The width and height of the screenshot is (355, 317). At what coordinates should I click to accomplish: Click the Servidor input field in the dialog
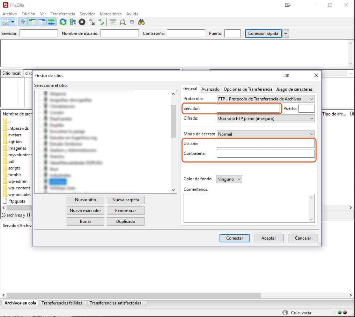click(248, 108)
